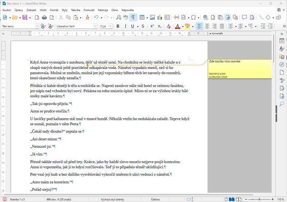Open the Tabulka menu
Screen dimensions: 287x202
[x=75, y=10]
